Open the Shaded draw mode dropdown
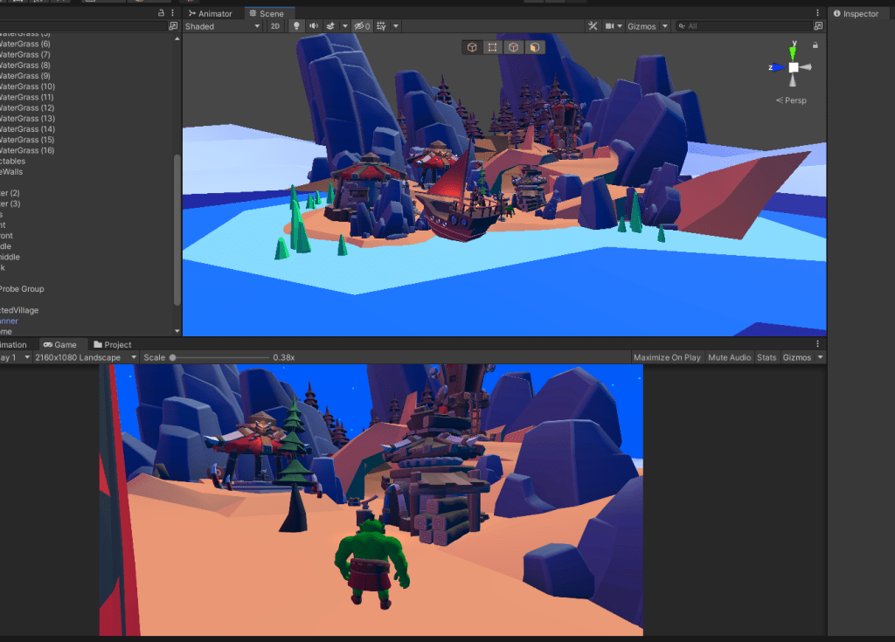Image resolution: width=895 pixels, height=642 pixels. (222, 26)
